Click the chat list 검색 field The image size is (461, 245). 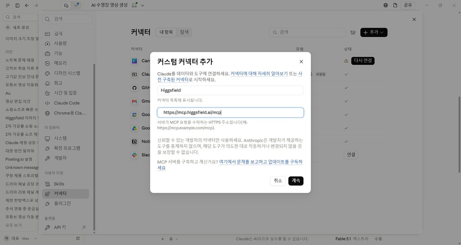click(x=21, y=17)
